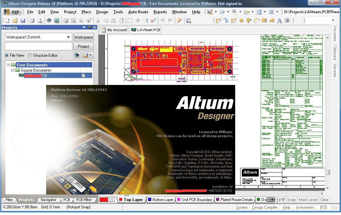The height and width of the screenshot is (215, 341).
Task: Click the Undo arrow icon
Action: pos(163,21)
